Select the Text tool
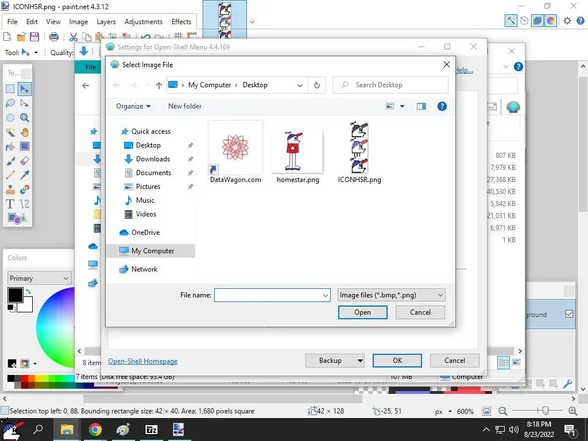This screenshot has width=588, height=441. (10, 204)
